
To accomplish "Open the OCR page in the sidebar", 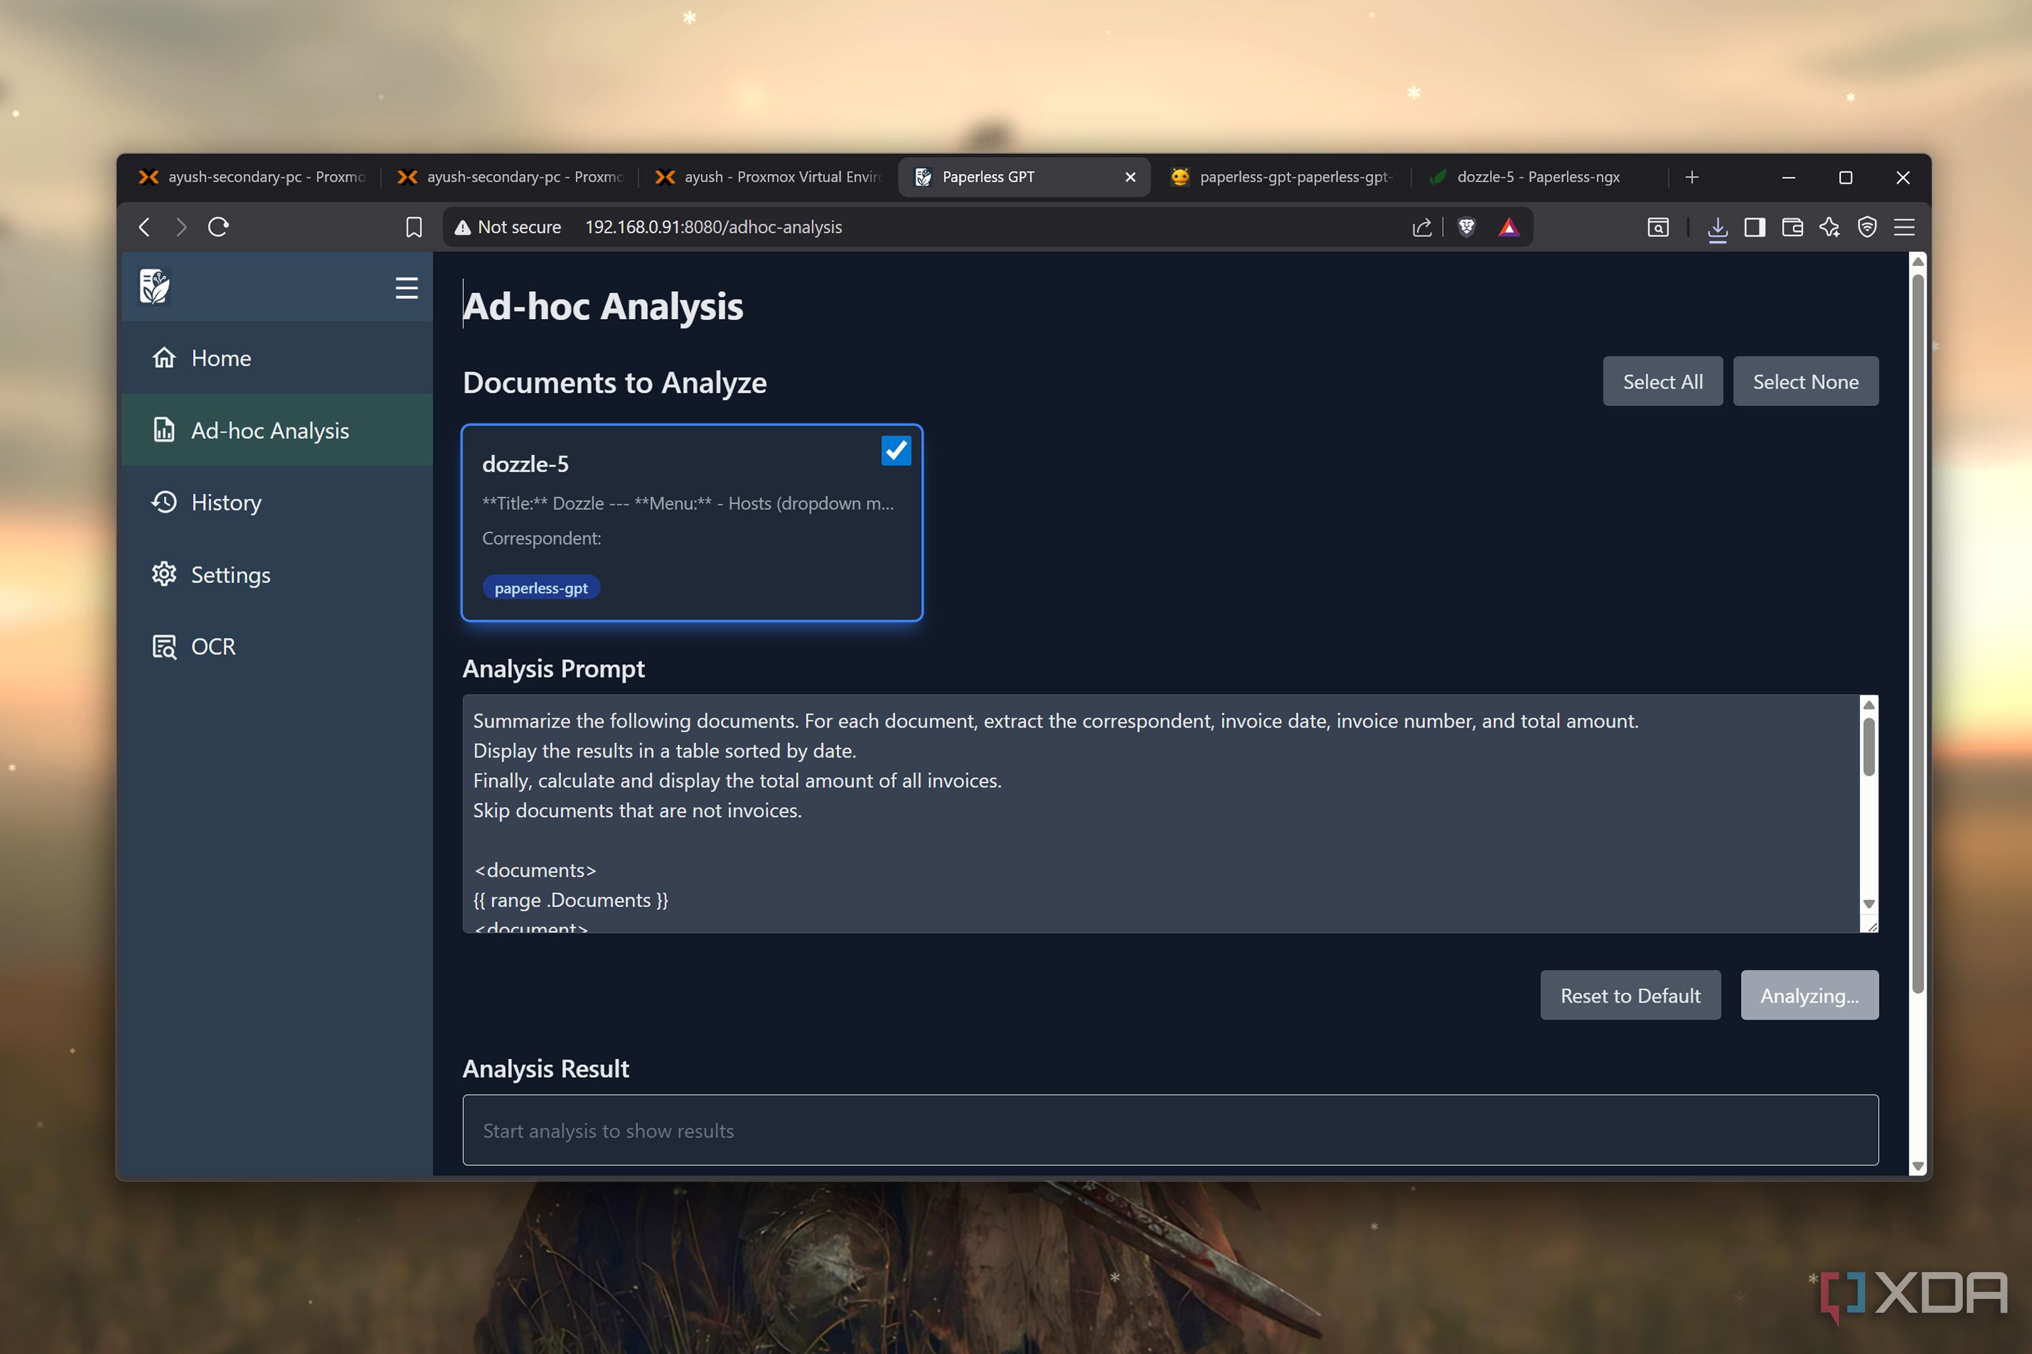I will [276, 646].
